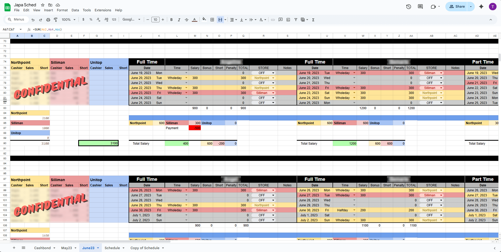Open all sheets list button
The height and width of the screenshot is (252, 501).
tap(23, 248)
